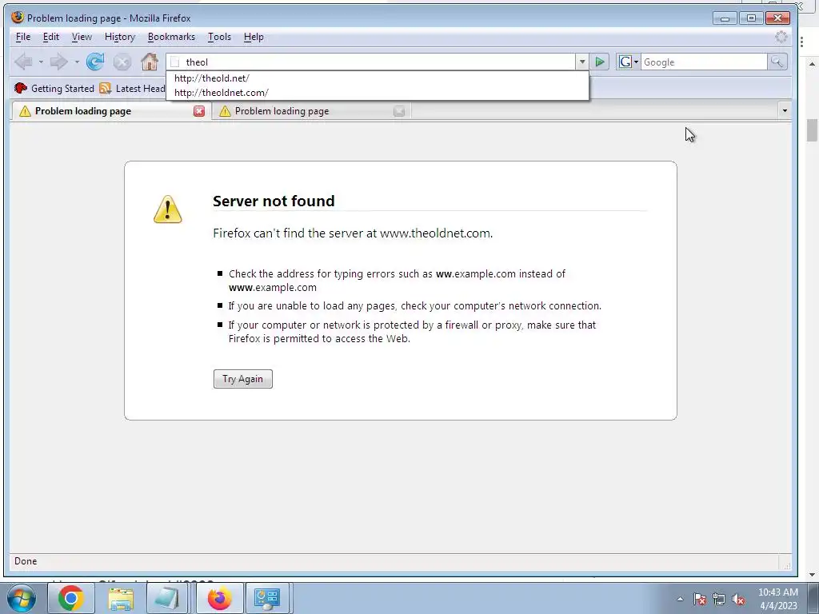This screenshot has height=614, width=819.
Task: Go to the Home page icon
Action: pyautogui.click(x=150, y=62)
